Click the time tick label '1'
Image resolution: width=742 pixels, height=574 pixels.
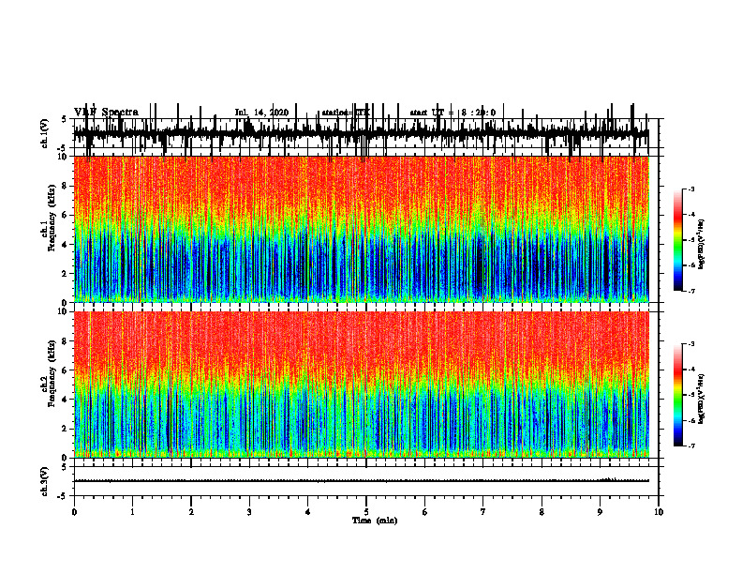coord(132,512)
